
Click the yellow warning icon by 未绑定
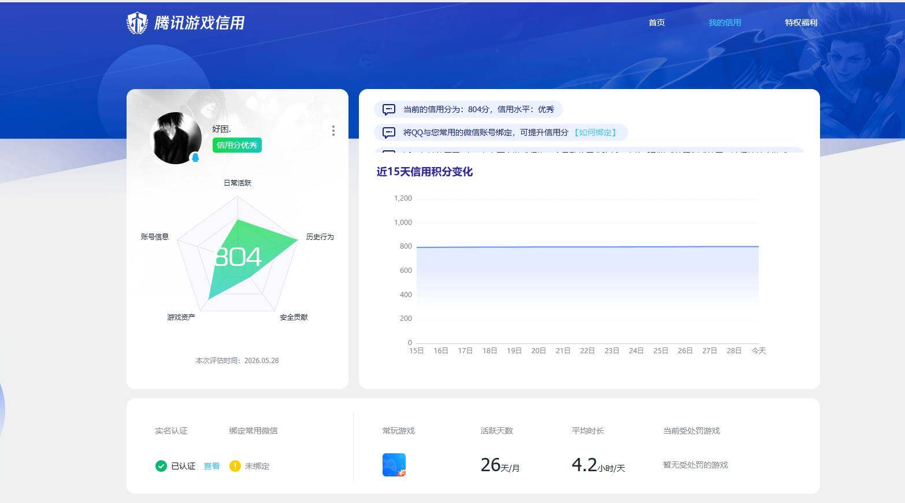coord(235,466)
